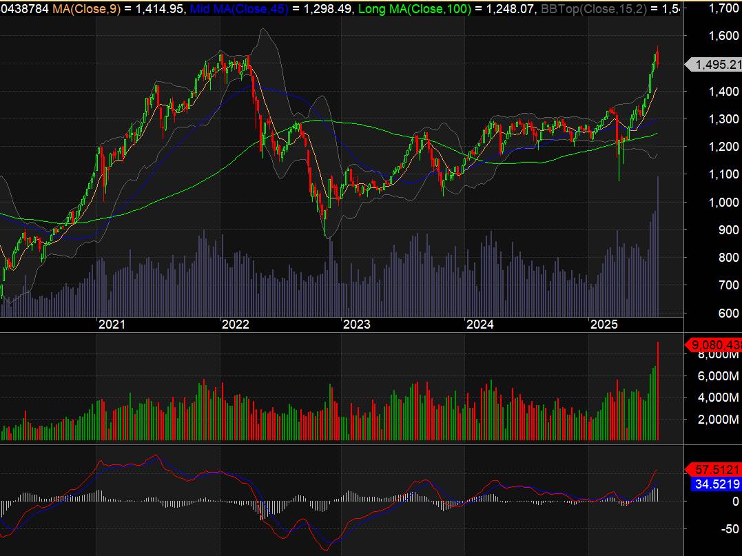
Task: Click the Mid MA(Close,45) legend entry
Action: (238, 8)
